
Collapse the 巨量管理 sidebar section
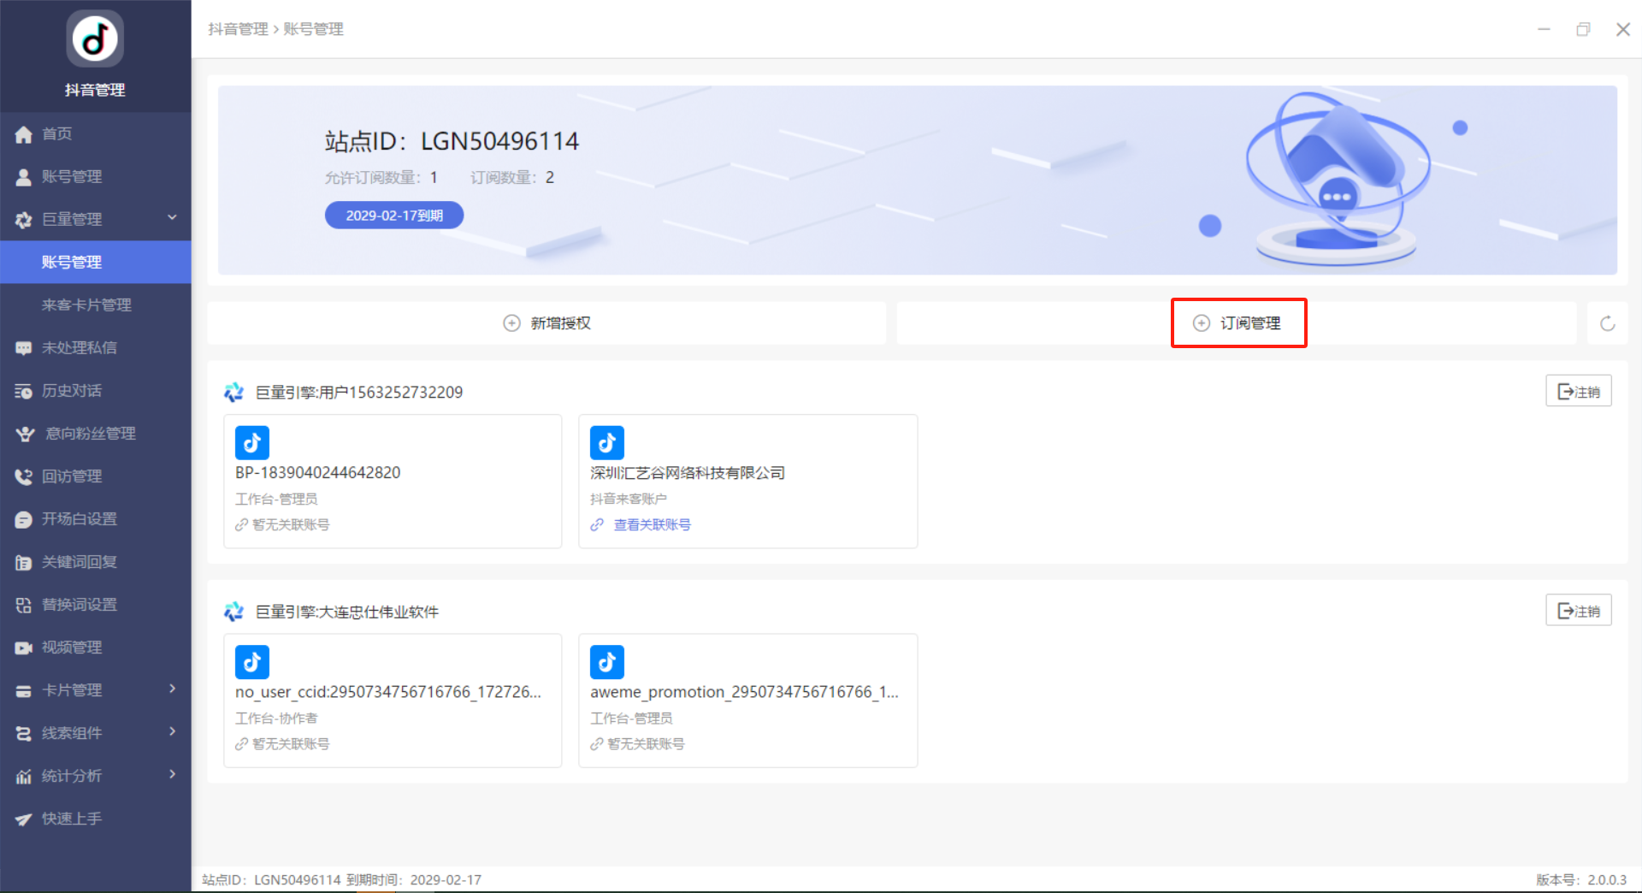pos(172,218)
